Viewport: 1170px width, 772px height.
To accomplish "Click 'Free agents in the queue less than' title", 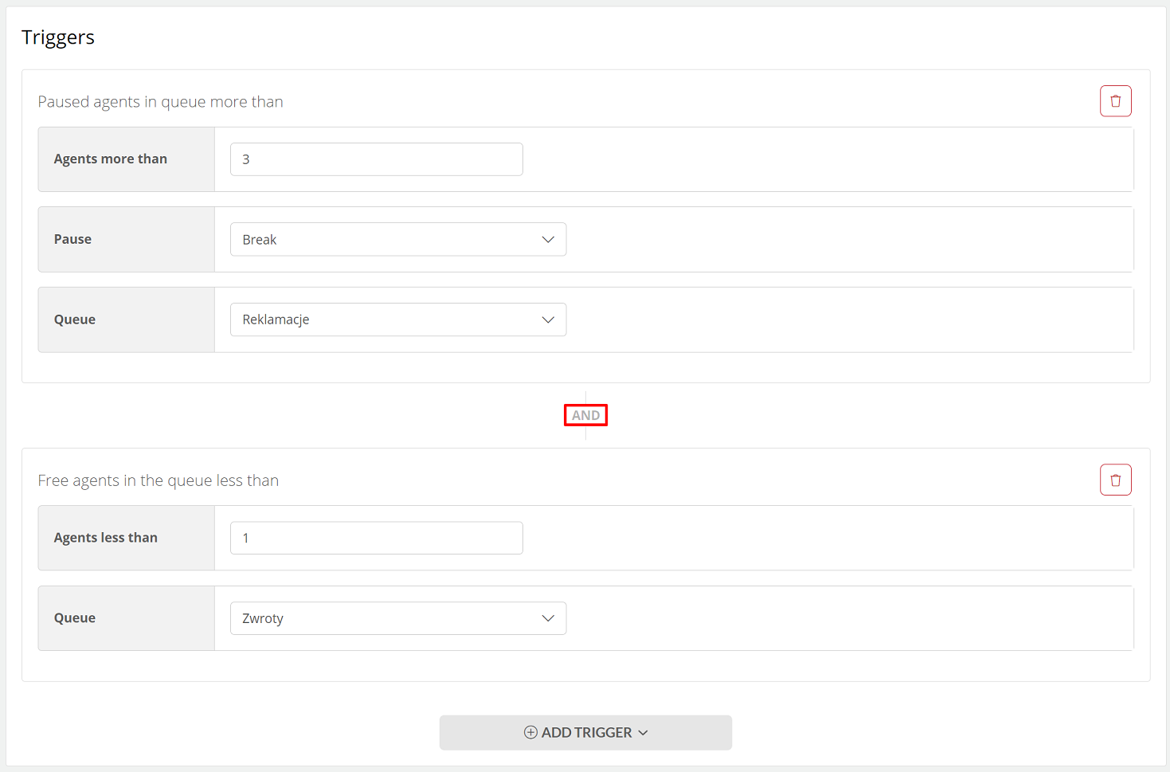I will tap(158, 480).
